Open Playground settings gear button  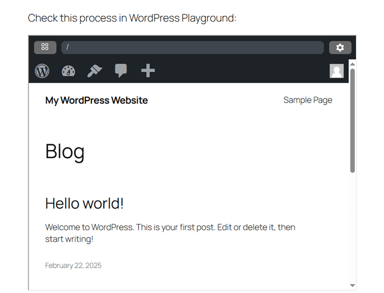[x=340, y=47]
